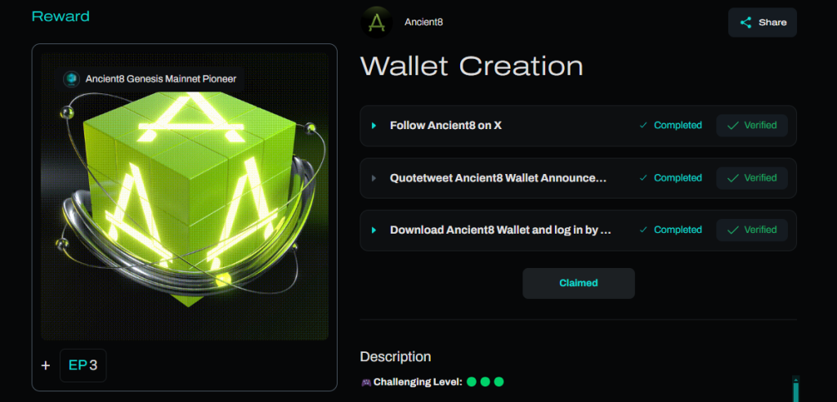Click the green cube NFT reward image
The image size is (837, 402).
[x=185, y=196]
